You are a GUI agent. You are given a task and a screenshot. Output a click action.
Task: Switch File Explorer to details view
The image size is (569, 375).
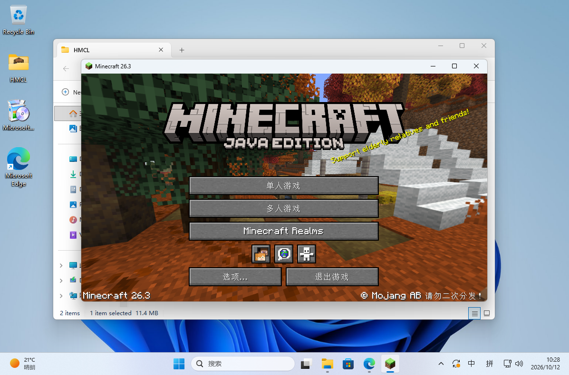[x=474, y=313]
